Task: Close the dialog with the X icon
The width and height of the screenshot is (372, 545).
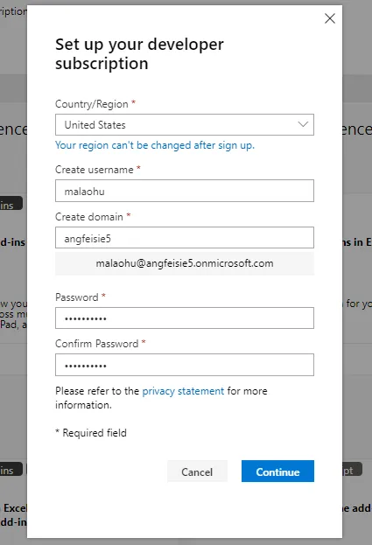Action: [330, 18]
